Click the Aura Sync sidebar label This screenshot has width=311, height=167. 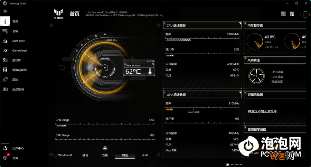[x=18, y=41]
